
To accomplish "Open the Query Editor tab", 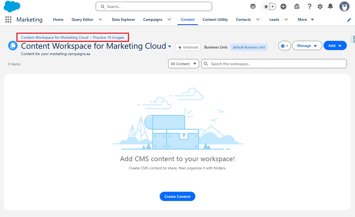I will coord(82,19).
